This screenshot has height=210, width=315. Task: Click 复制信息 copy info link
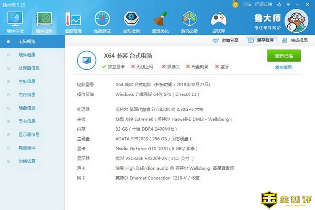point(283,67)
